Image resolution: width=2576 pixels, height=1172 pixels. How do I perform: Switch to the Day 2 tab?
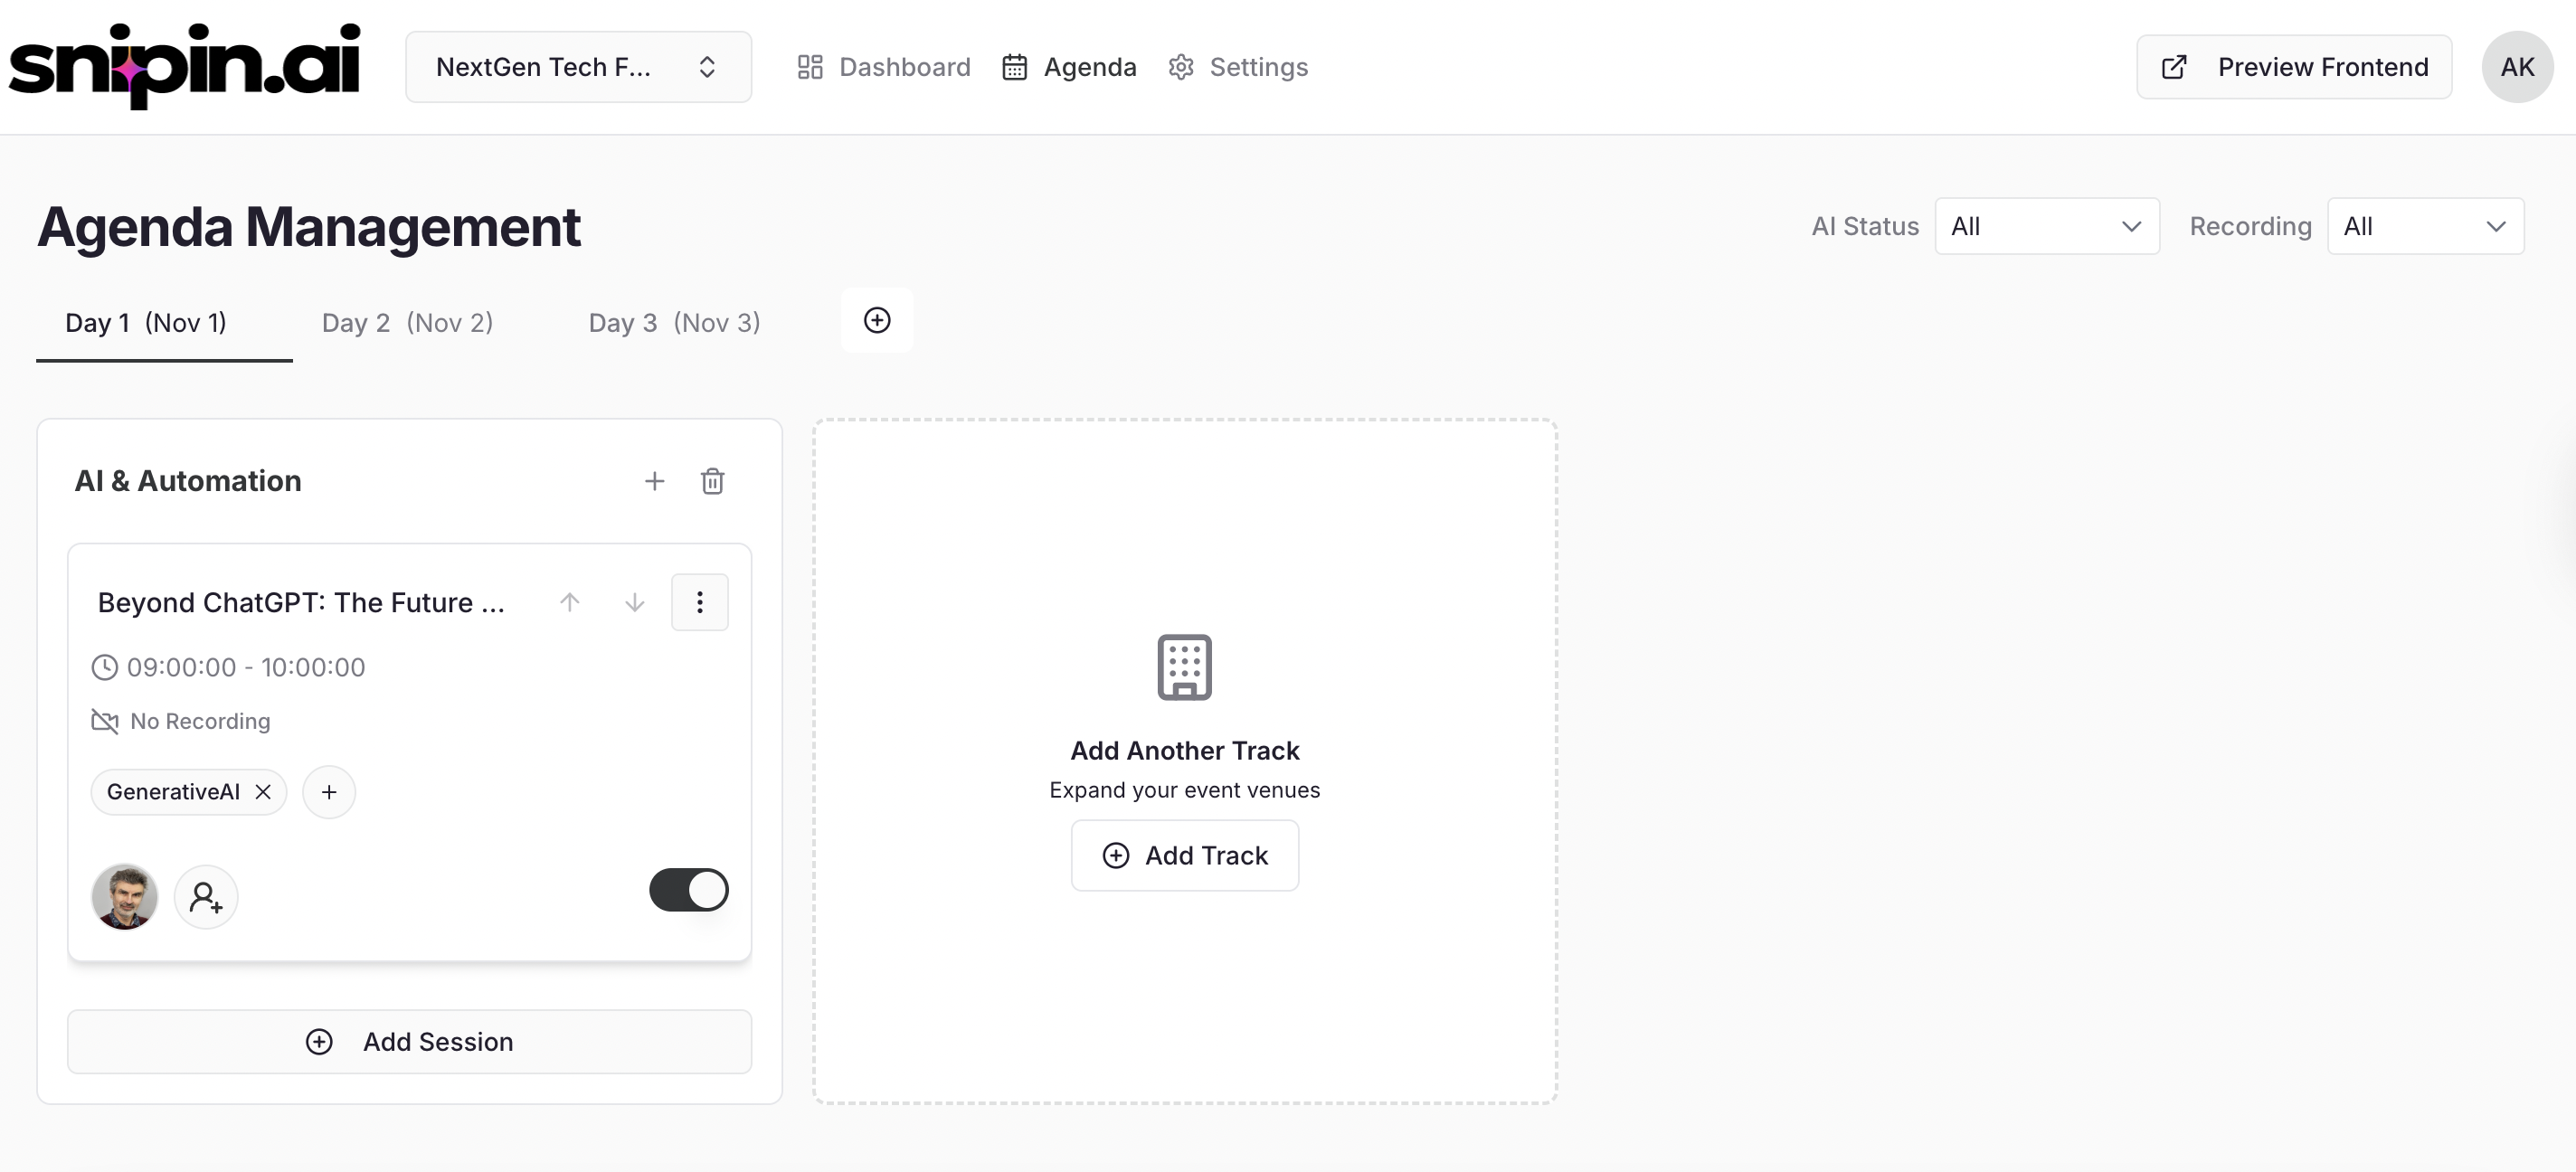coord(407,322)
